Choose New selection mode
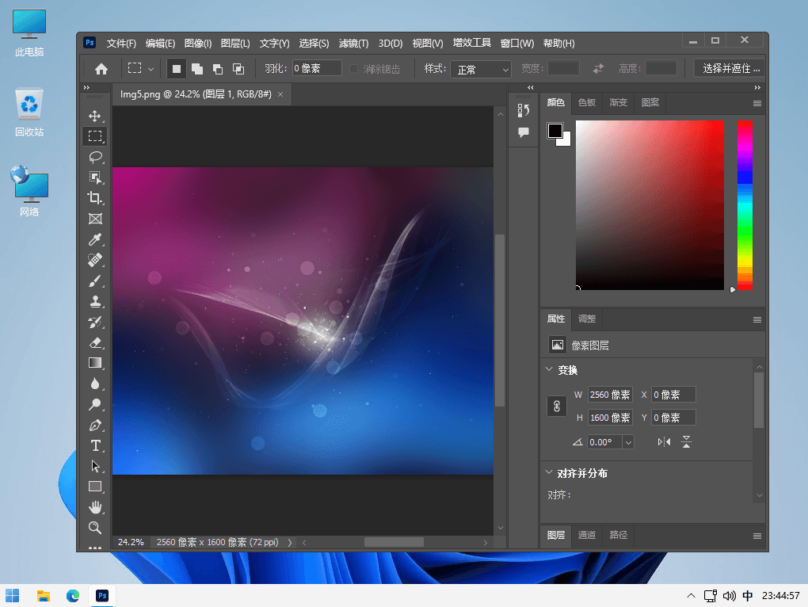The width and height of the screenshot is (808, 607). click(x=176, y=68)
